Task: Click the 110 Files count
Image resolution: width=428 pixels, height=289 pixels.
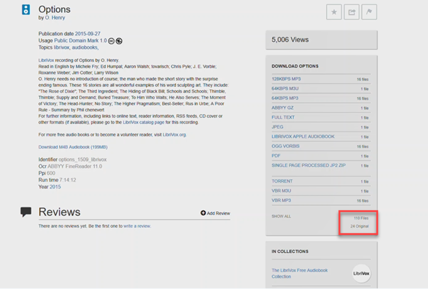Action: 361,218
